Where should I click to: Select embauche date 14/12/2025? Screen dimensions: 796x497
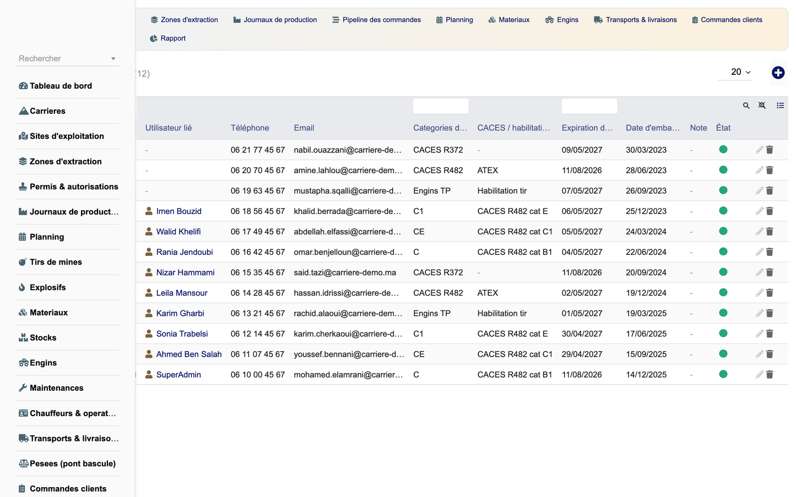coord(646,375)
